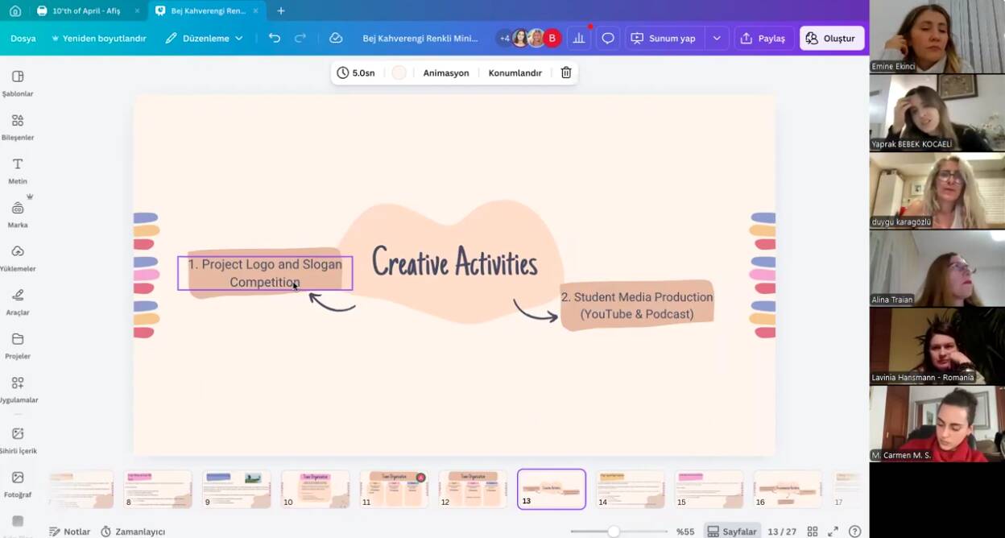The height and width of the screenshot is (538, 1005).
Task: Open the arrow dropdown beside Sunum yap
Action: tap(717, 38)
